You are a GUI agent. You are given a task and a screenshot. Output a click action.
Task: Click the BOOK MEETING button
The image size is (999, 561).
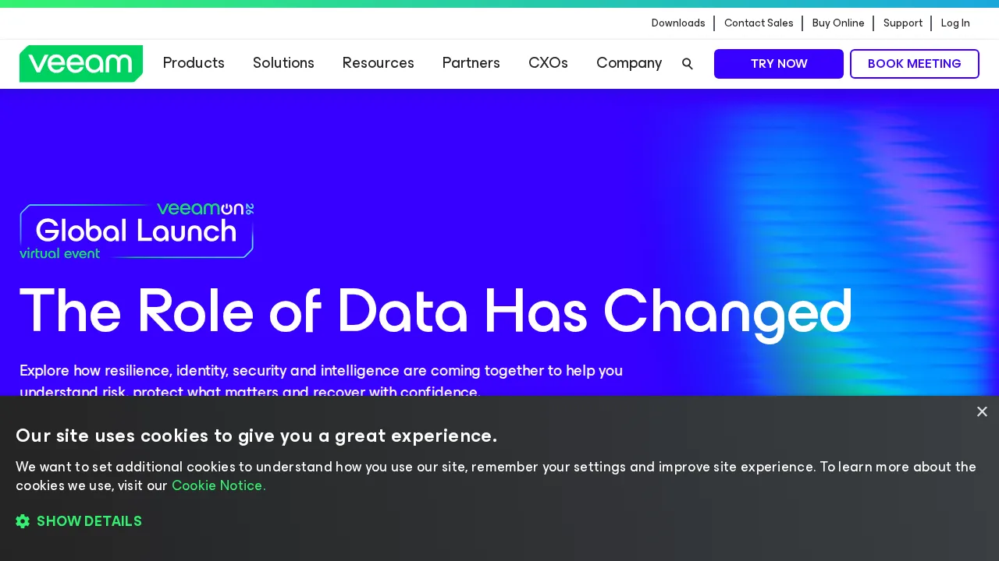(915, 64)
